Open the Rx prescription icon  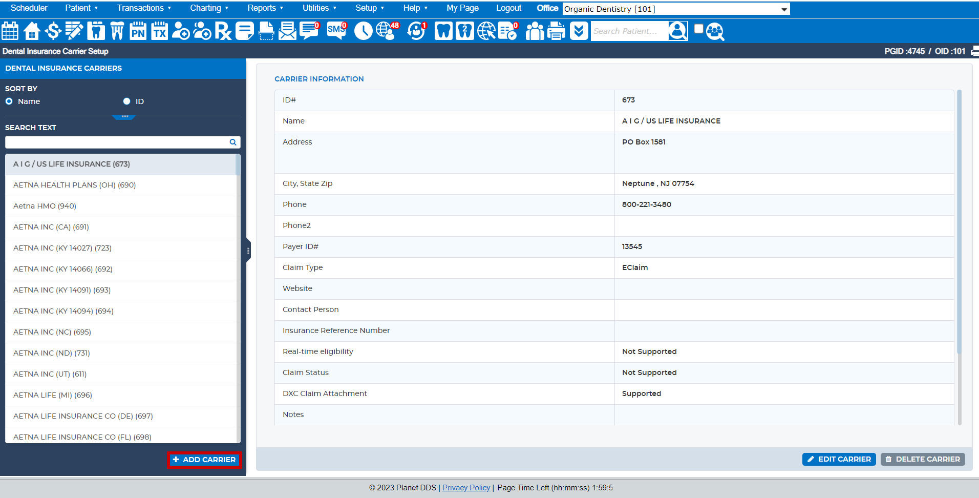[x=223, y=31]
